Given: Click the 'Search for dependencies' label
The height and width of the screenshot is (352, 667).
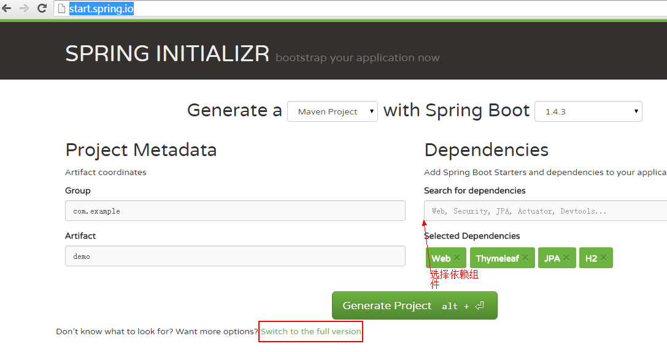Looking at the screenshot, I should click(475, 190).
